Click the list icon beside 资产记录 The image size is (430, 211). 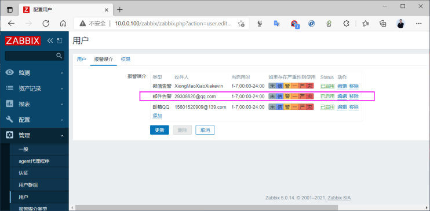10,88
